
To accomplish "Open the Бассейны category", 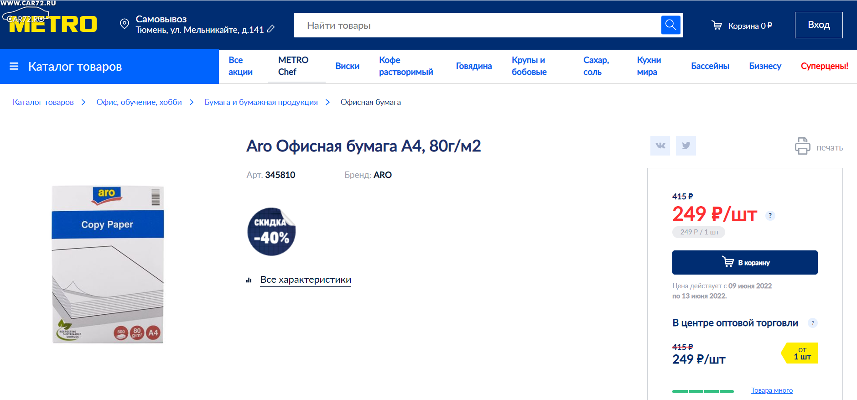I will point(710,66).
